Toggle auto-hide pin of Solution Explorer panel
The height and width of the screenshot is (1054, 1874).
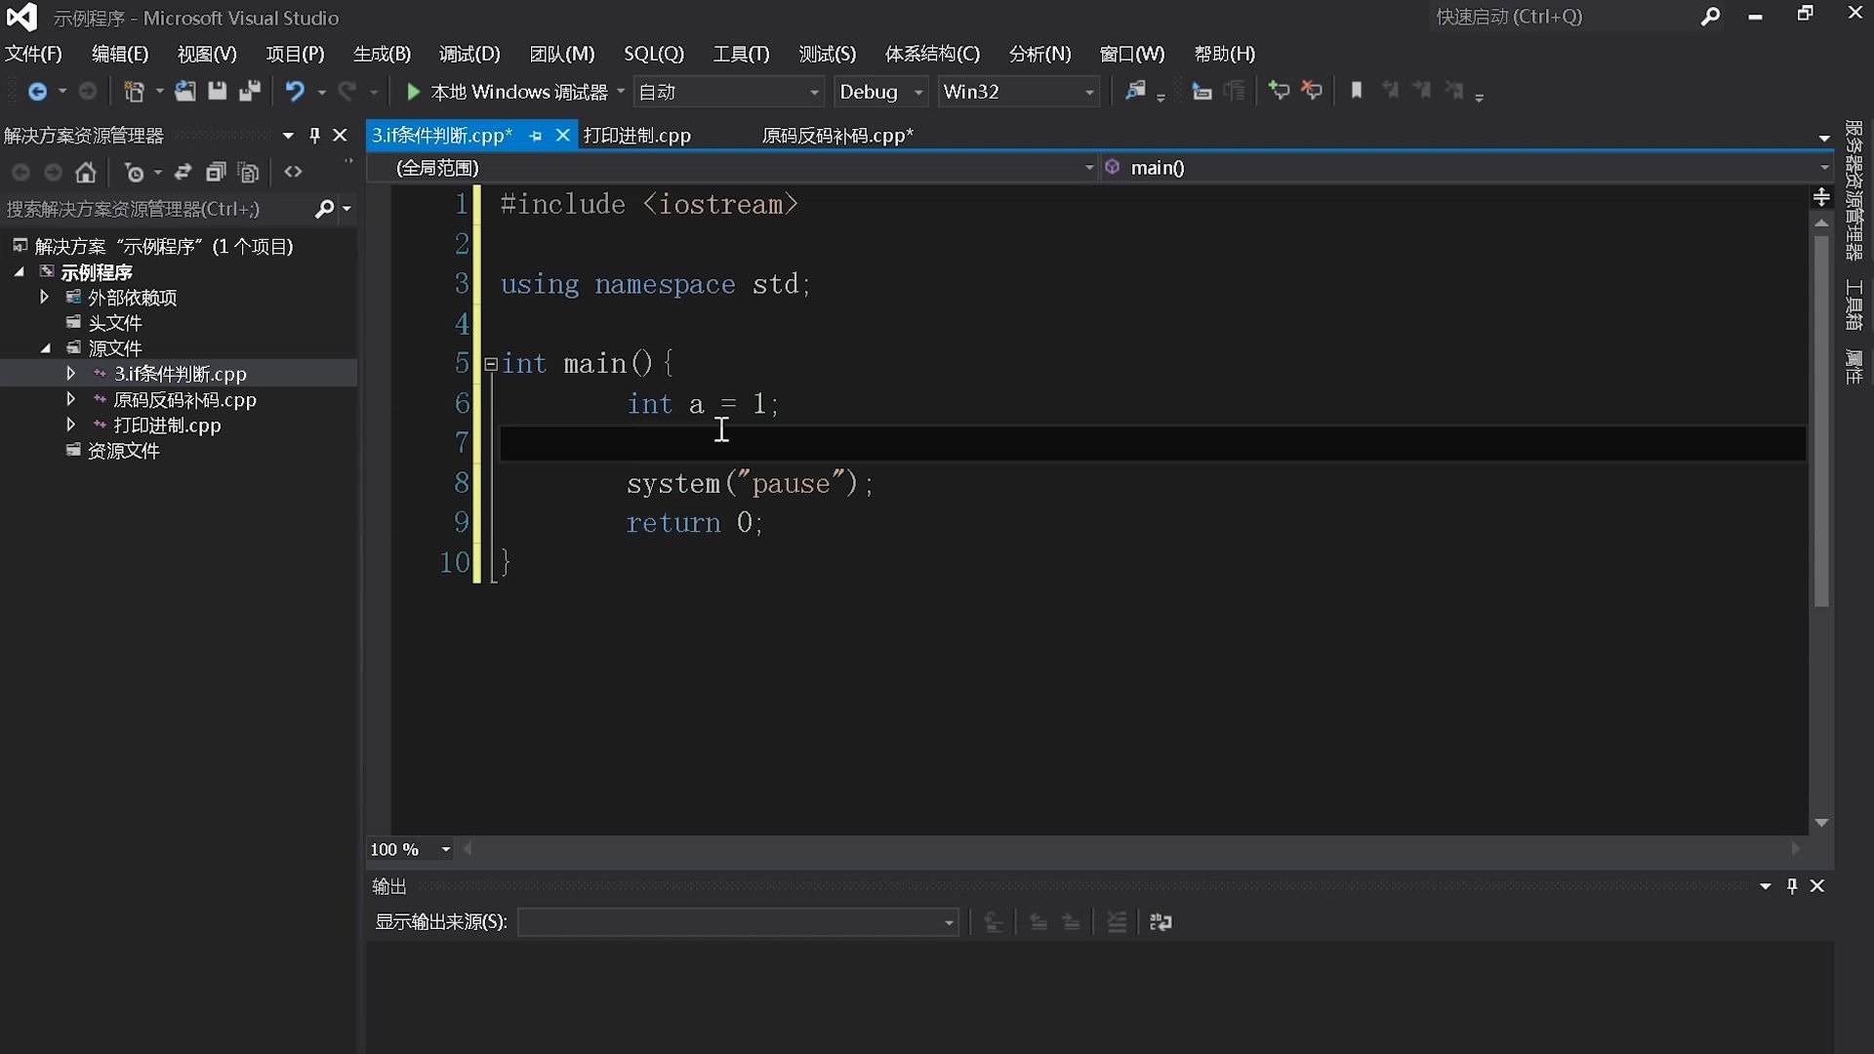coord(314,135)
